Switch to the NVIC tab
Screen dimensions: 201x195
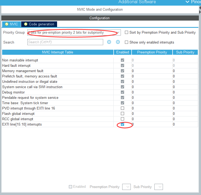point(12,24)
